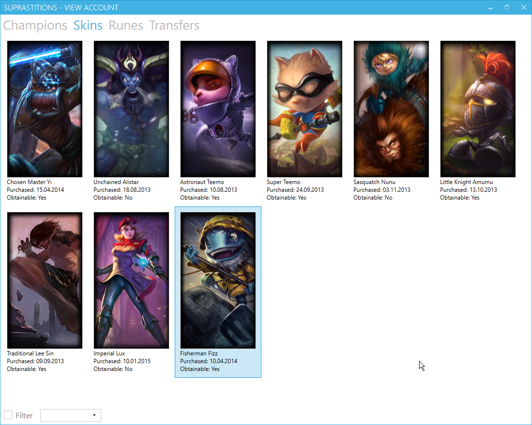This screenshot has width=532, height=425.
Task: Click 'Obtainable: No' under Sasquatch Nunu
Action: tap(373, 198)
